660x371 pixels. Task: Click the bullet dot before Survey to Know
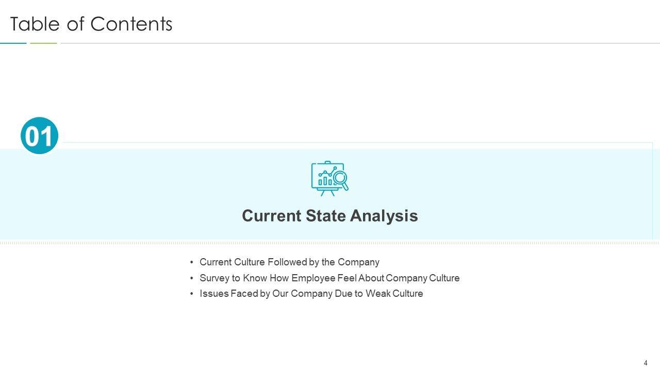click(x=192, y=278)
